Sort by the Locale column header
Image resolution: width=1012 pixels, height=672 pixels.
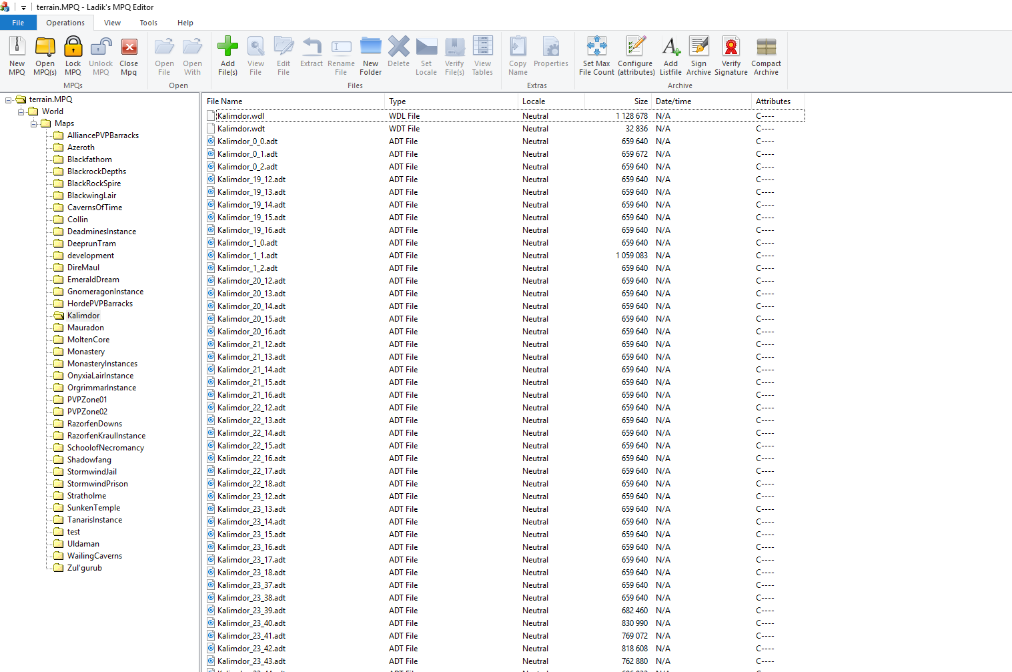tap(551, 101)
